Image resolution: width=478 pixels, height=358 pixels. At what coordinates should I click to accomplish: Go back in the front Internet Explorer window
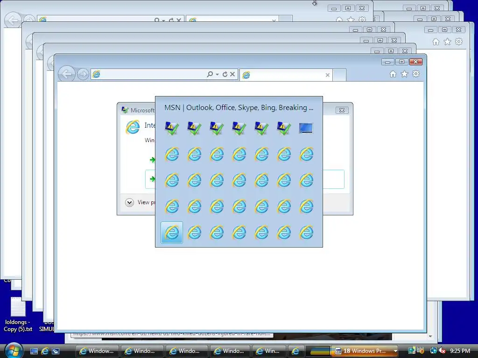(x=66, y=73)
